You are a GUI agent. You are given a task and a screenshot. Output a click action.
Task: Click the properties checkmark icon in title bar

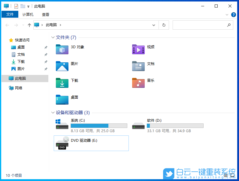pyautogui.click(x=16, y=6)
